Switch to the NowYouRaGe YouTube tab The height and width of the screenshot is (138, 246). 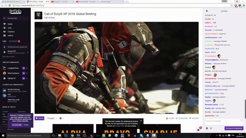click(x=87, y=2)
